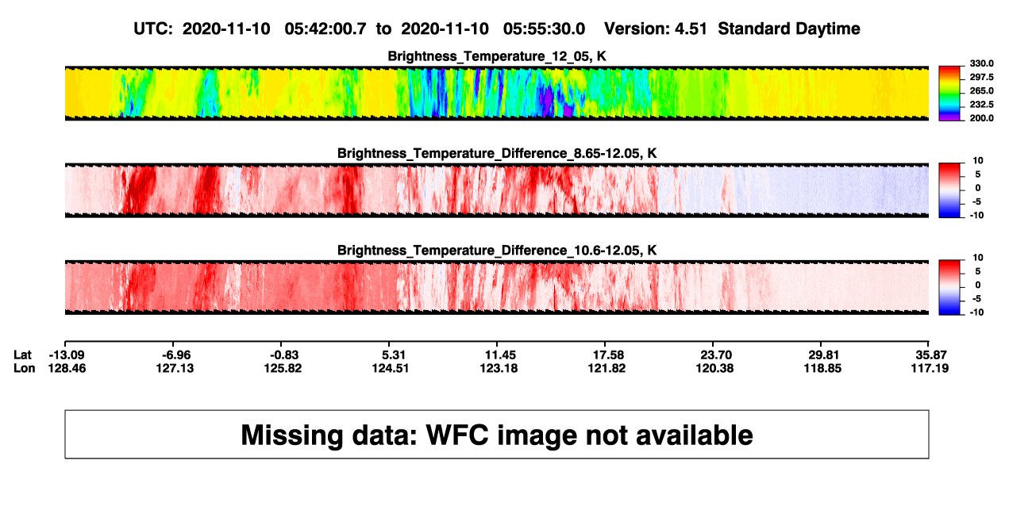Image resolution: width=1032 pixels, height=529 pixels.
Task: Click the Brightness_Temperature_12_05 plot title
Action: pyautogui.click(x=497, y=56)
